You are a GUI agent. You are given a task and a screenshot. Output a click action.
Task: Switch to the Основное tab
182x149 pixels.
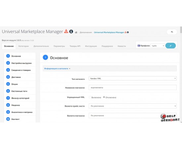tap(9, 46)
